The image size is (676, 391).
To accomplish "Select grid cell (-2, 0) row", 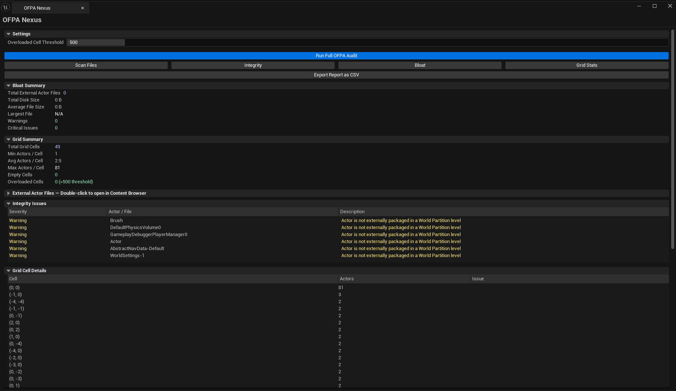I will click(338, 358).
